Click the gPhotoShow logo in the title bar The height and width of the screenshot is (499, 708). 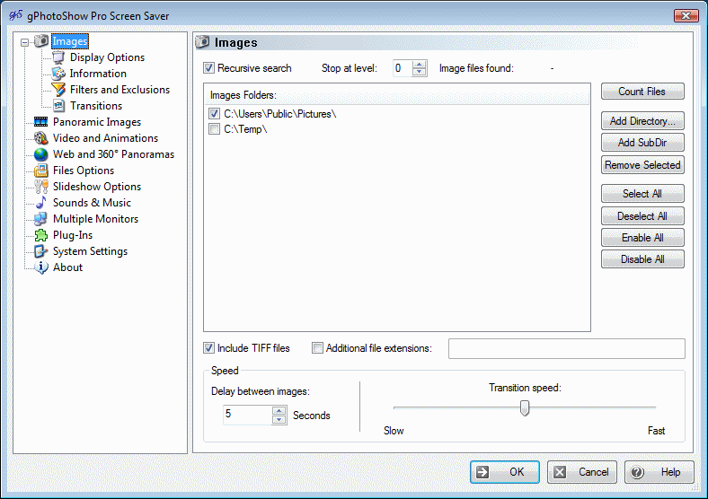(x=15, y=15)
